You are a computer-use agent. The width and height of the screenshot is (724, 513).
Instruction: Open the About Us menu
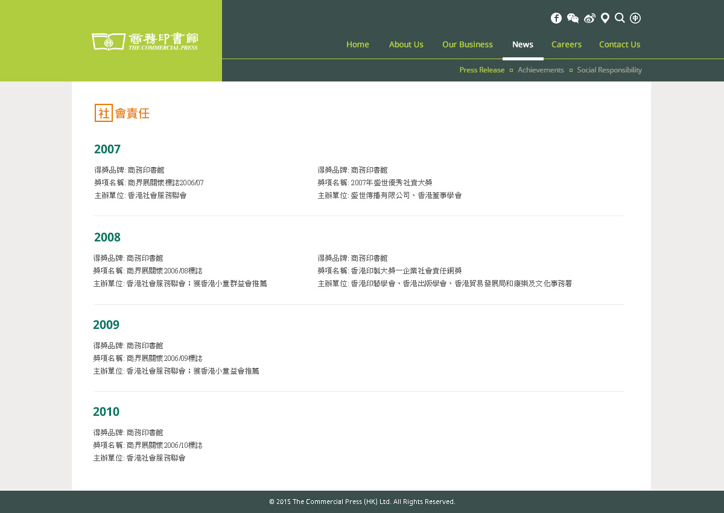click(x=406, y=44)
